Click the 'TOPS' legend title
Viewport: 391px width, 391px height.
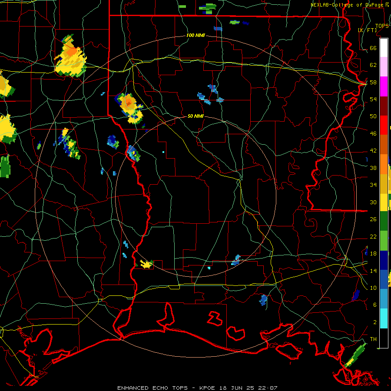(x=382, y=26)
